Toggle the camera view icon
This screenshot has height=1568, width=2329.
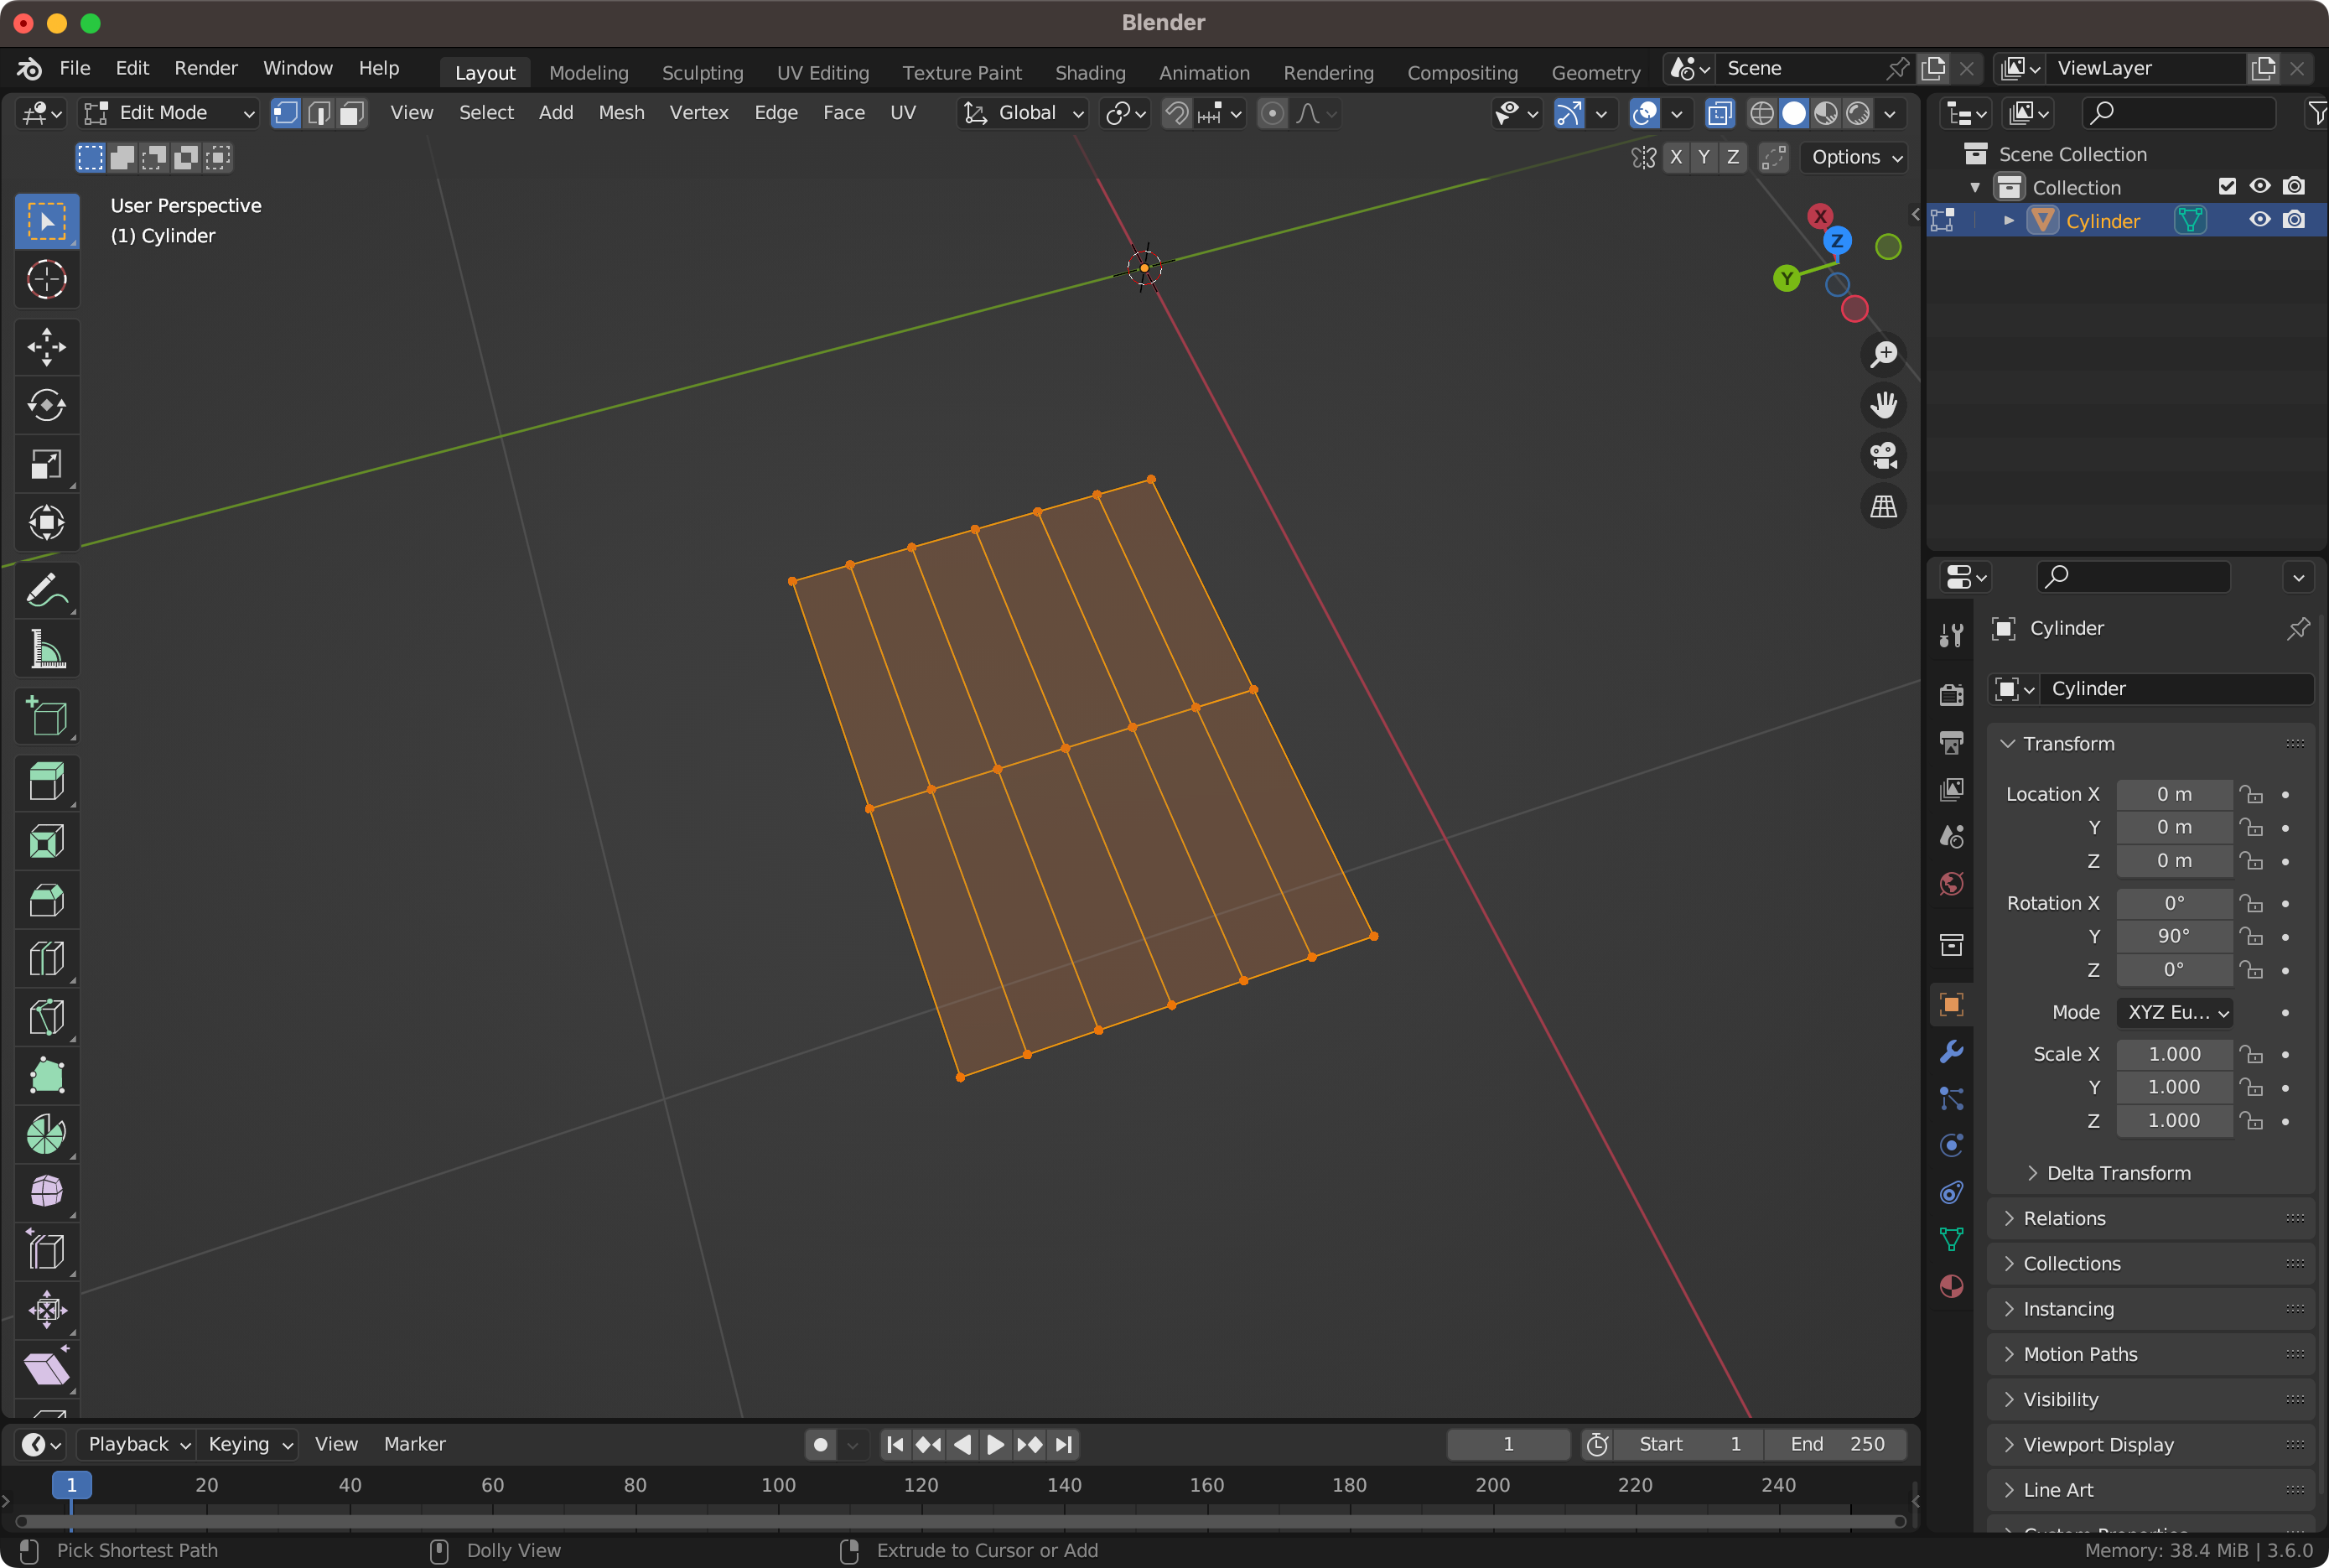click(x=1884, y=456)
